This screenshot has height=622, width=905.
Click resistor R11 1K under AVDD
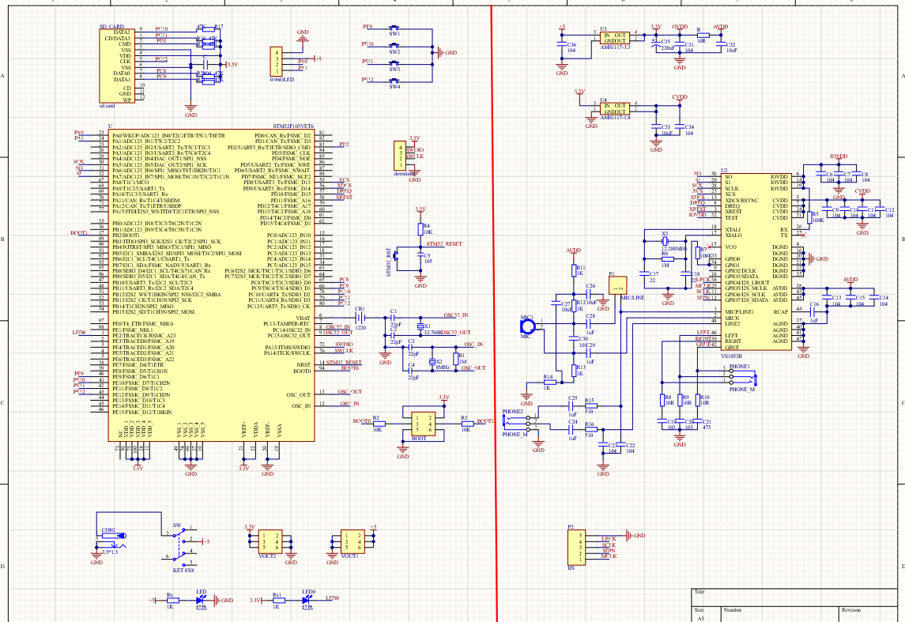click(575, 270)
